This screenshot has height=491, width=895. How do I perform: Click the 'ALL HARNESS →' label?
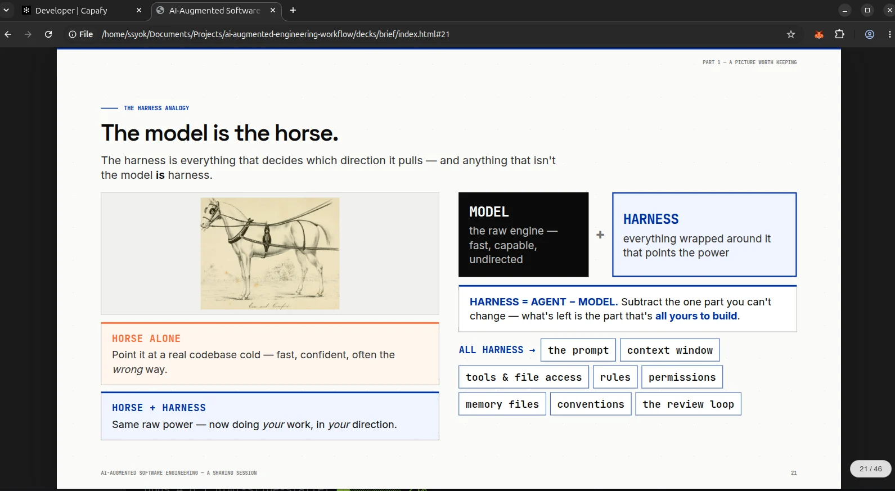click(497, 350)
